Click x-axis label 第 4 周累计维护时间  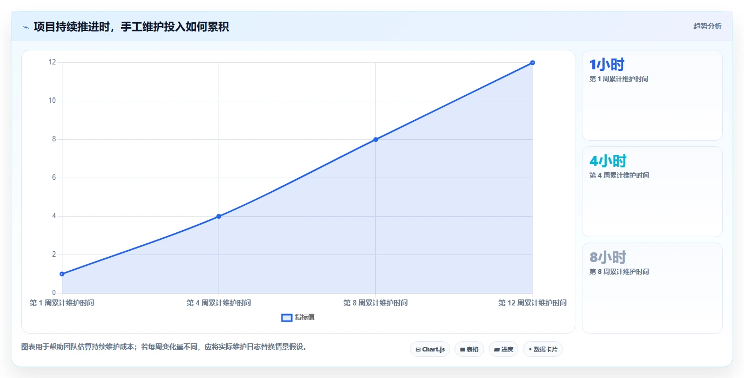[x=219, y=303]
